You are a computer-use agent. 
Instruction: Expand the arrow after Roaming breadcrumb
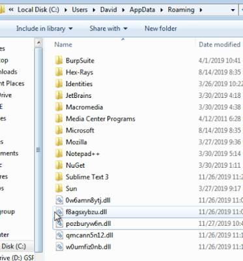[201, 10]
